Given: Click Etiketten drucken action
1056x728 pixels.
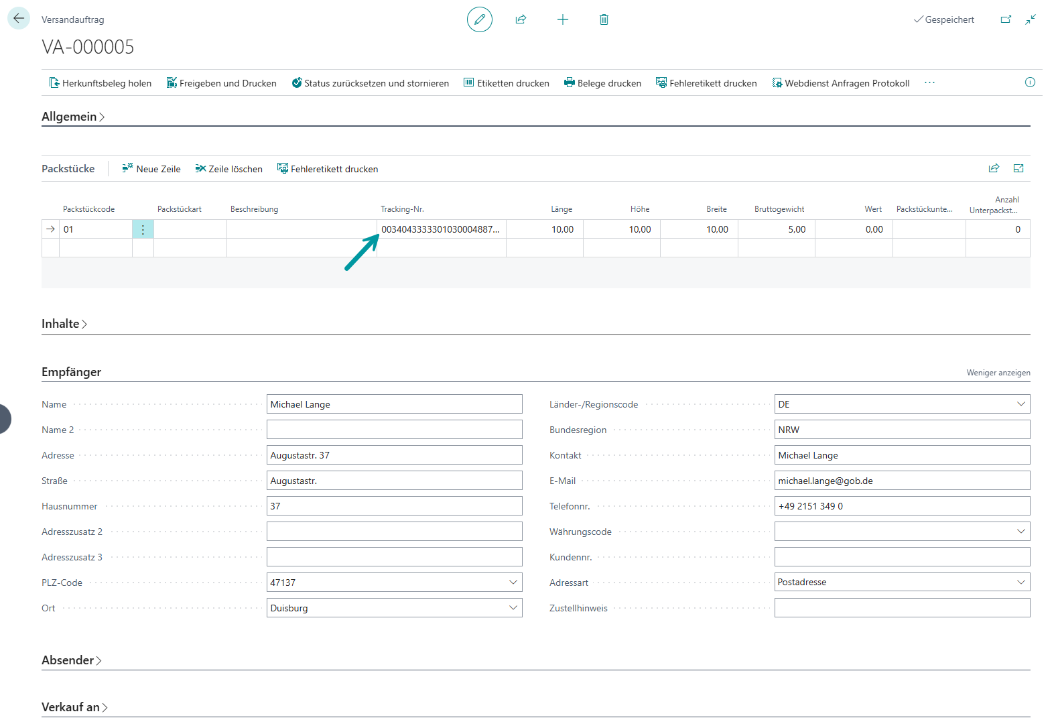Looking at the screenshot, I should coord(506,83).
